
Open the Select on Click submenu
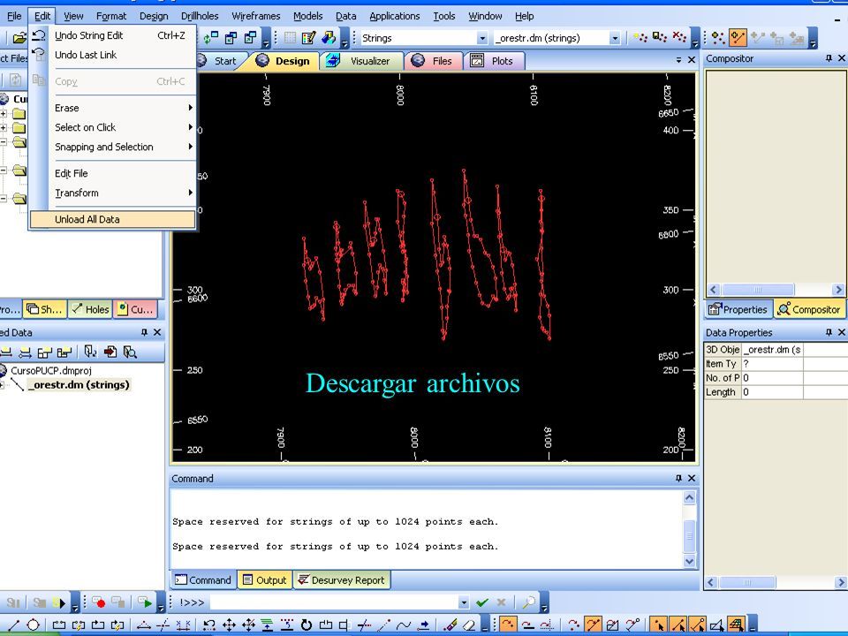point(112,127)
